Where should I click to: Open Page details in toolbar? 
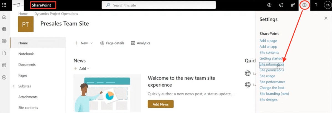112,43
